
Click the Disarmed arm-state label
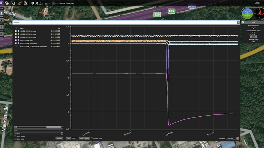pos(70,3)
